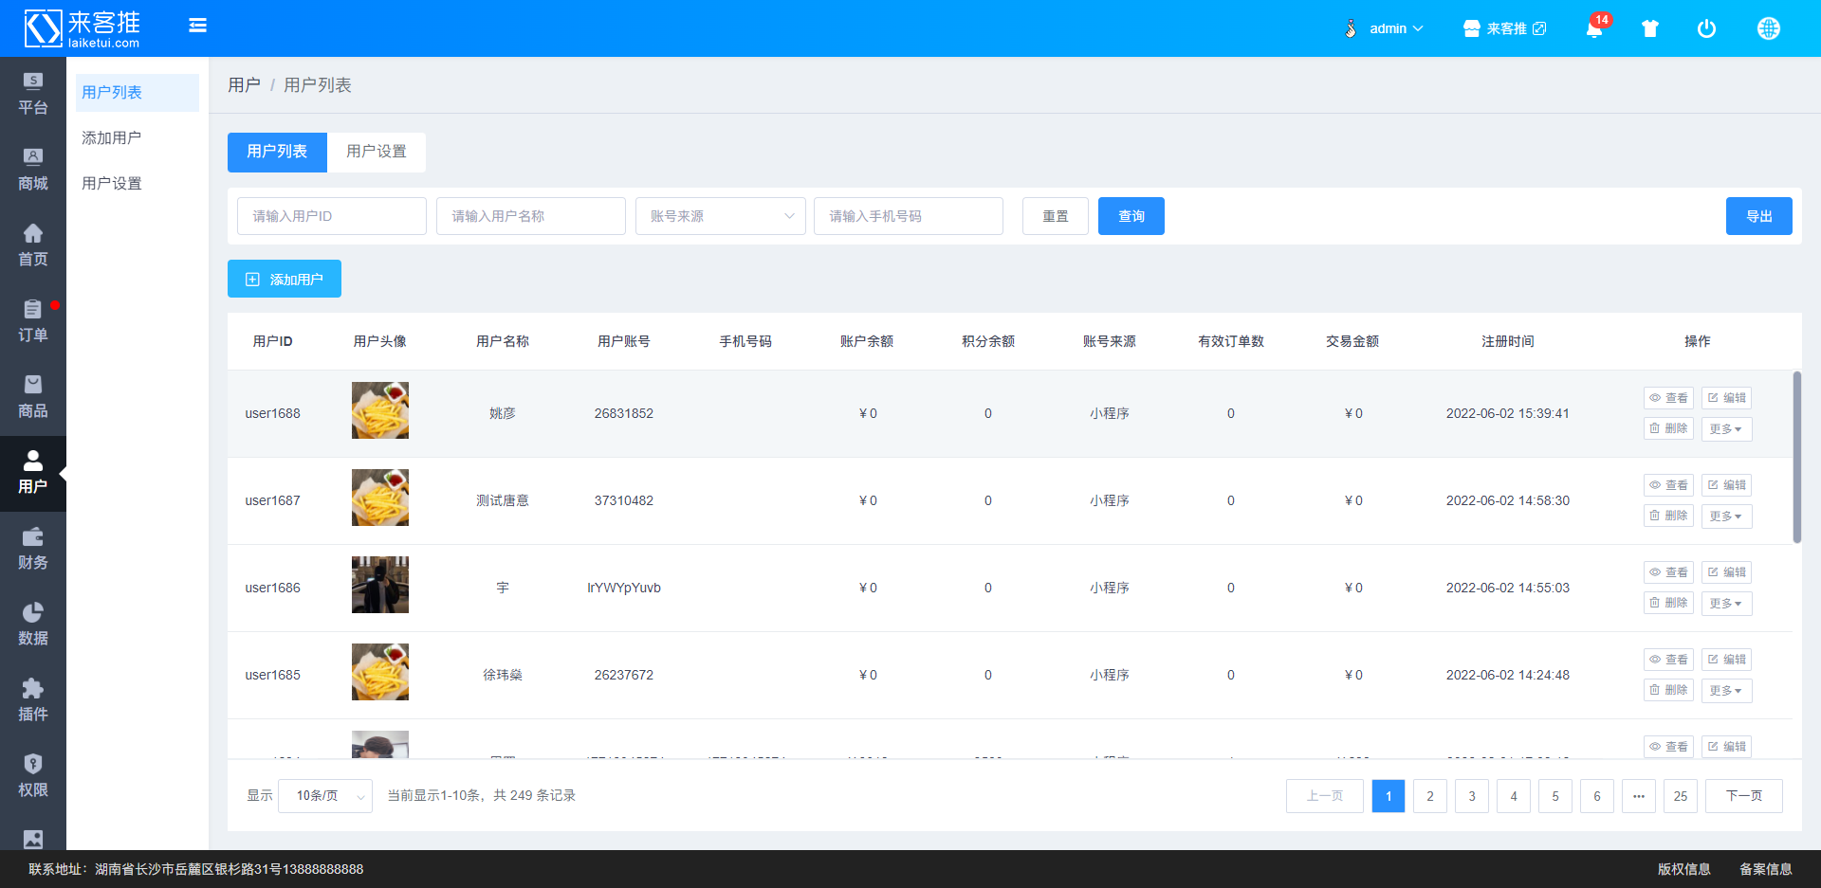Click the theme shirt icon in header
The image size is (1821, 888).
coord(1650,28)
